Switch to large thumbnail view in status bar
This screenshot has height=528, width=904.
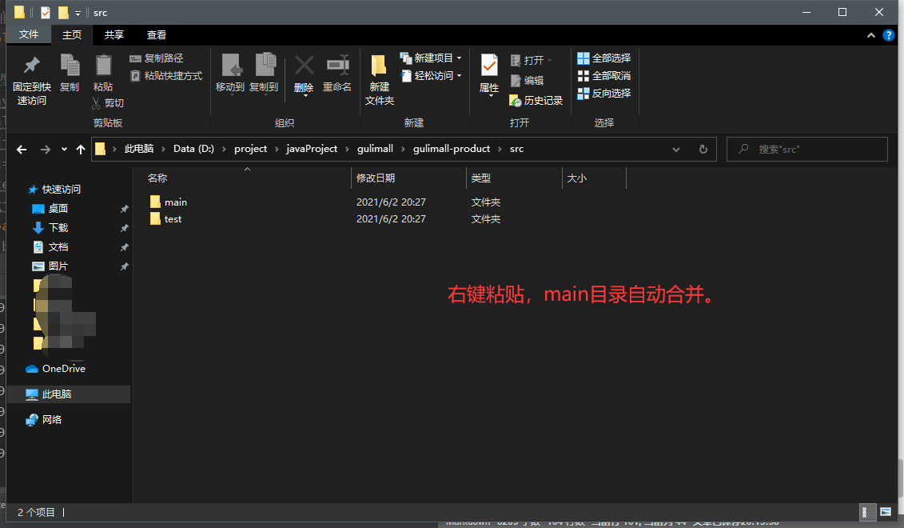(x=885, y=512)
